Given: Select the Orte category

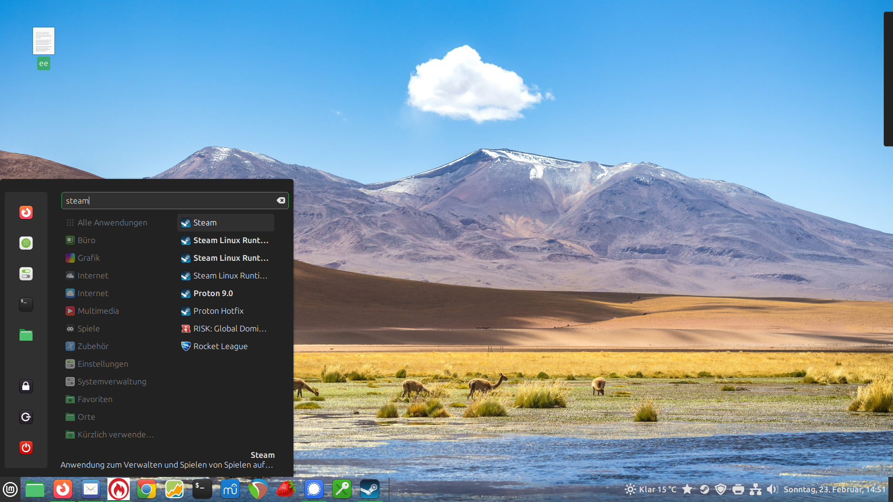Looking at the screenshot, I should point(112,417).
